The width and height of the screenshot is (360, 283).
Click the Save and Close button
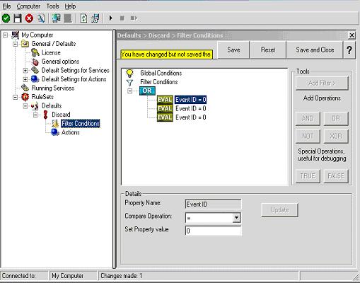315,50
